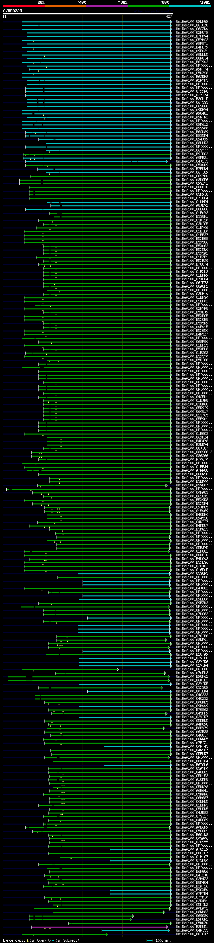Click the orange ~40% identity legend bar

tap(66, 6)
